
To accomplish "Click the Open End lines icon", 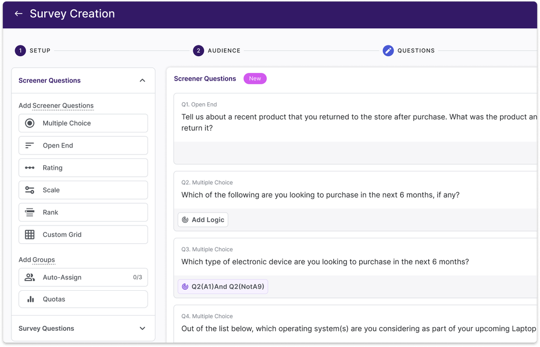I will click(x=30, y=145).
